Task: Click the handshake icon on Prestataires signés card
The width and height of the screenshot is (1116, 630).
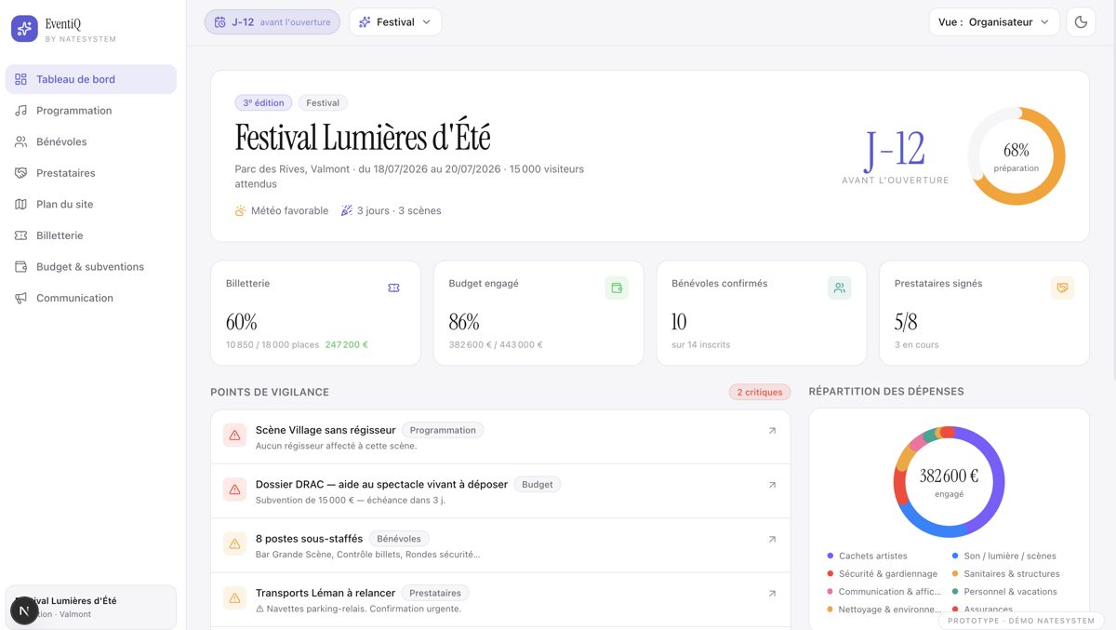Action: coord(1062,288)
